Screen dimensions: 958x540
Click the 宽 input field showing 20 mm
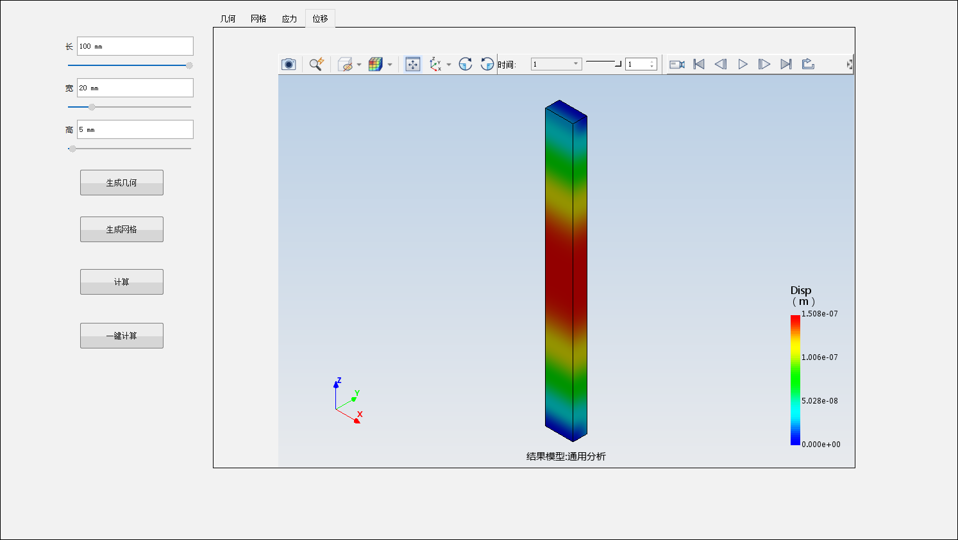(135, 88)
